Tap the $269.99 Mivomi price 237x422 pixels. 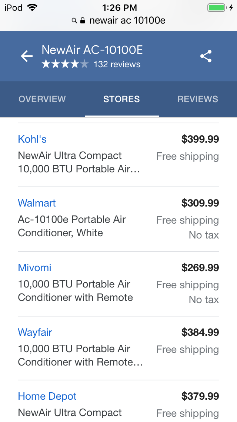click(200, 267)
